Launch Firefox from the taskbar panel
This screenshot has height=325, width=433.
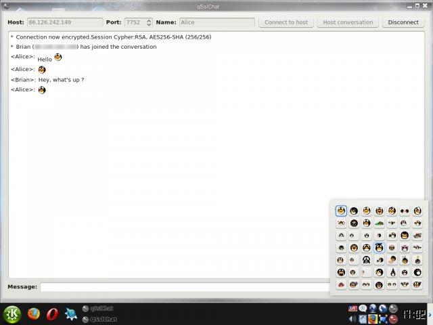tap(33, 313)
